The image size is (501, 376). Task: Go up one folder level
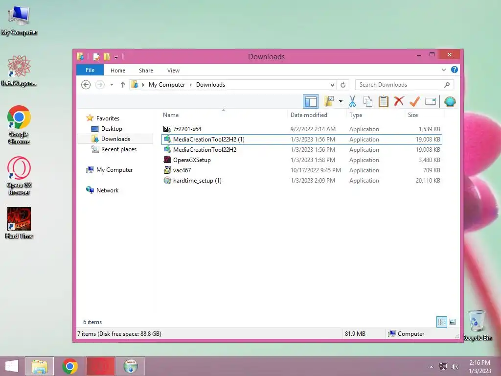point(123,85)
